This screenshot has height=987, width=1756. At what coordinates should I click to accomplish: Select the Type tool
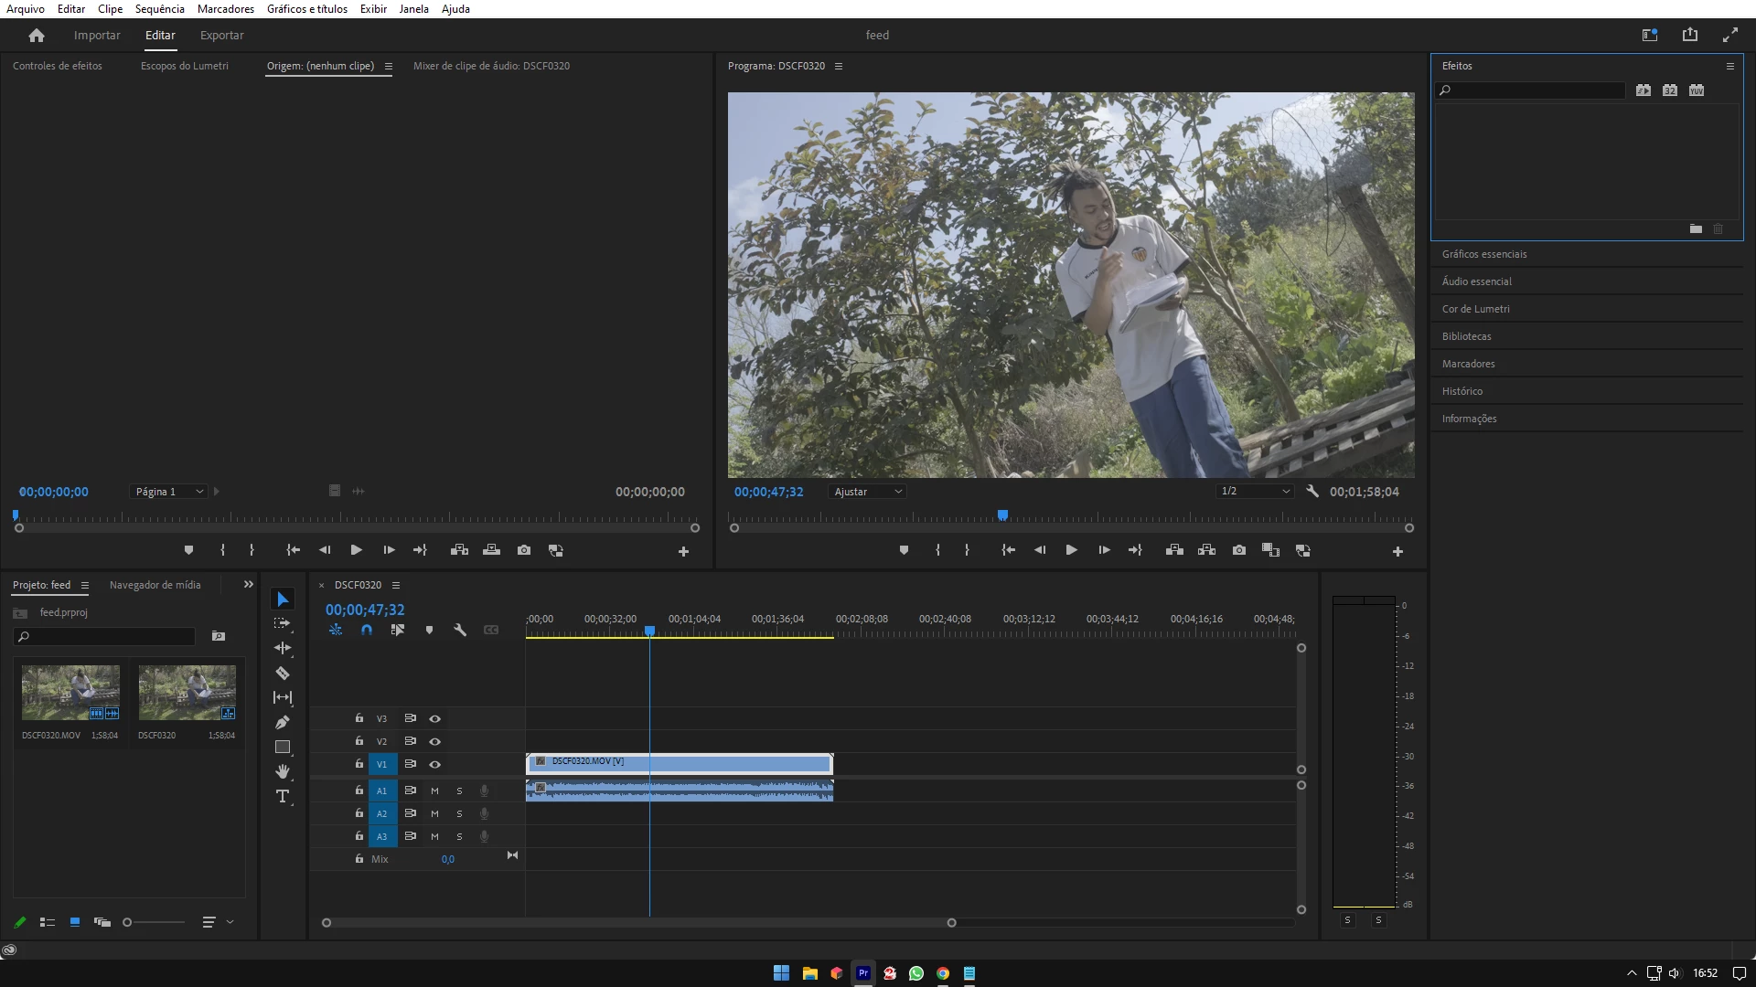[x=283, y=797]
